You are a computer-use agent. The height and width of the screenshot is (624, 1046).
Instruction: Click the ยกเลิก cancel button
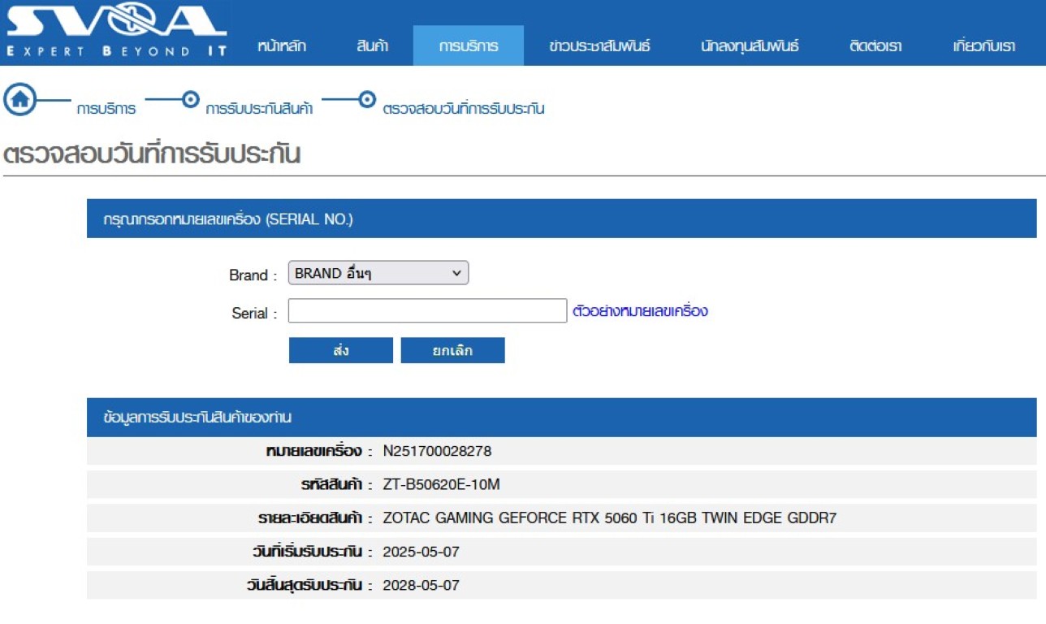(453, 350)
